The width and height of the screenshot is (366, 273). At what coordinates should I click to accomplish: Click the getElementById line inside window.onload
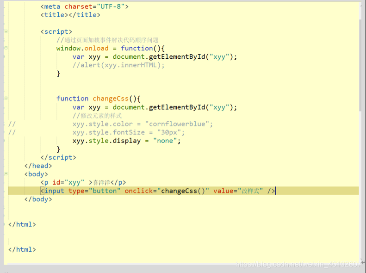pos(155,57)
